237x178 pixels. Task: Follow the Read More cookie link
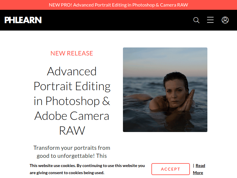click(x=199, y=169)
